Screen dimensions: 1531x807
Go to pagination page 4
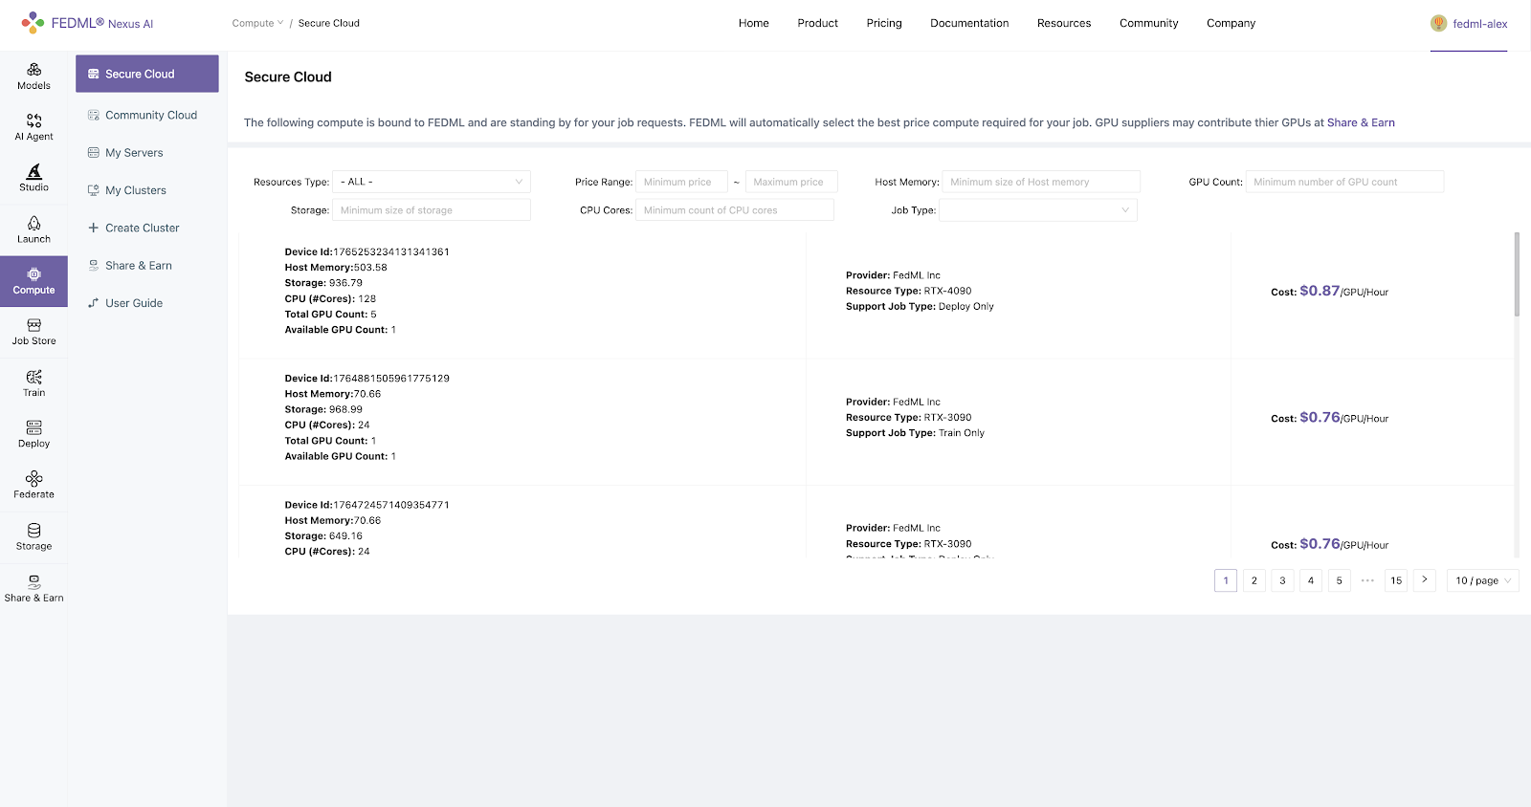coord(1311,580)
